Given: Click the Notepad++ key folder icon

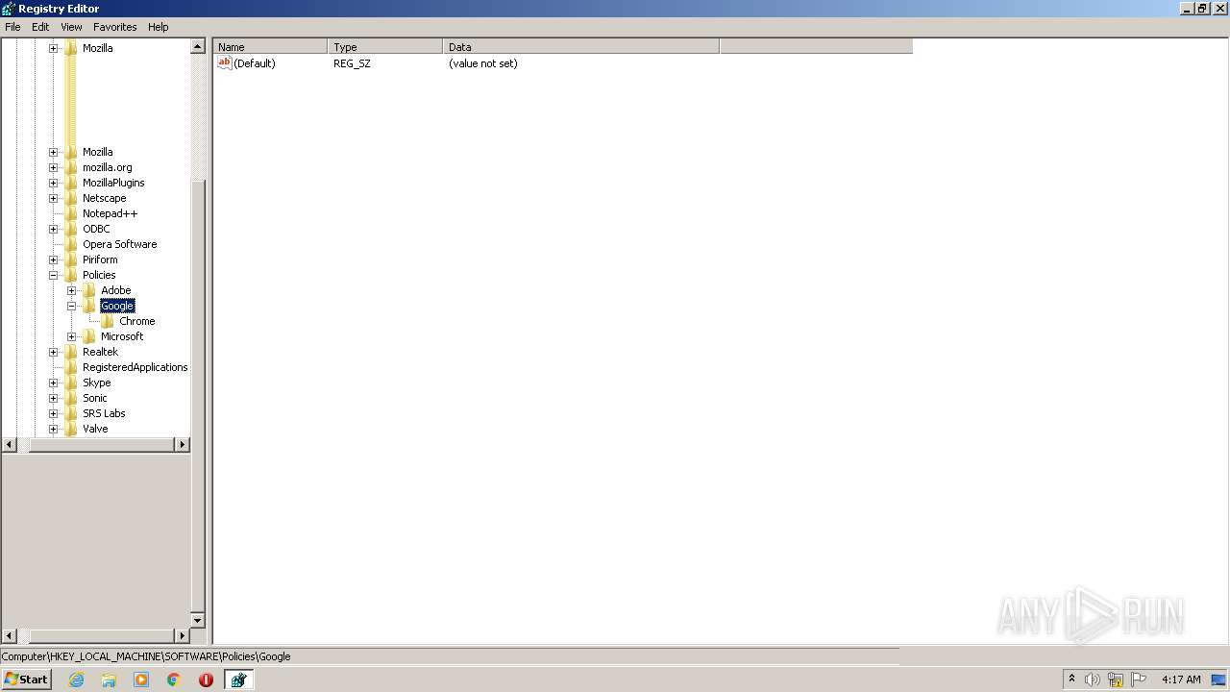Looking at the screenshot, I should click(71, 213).
